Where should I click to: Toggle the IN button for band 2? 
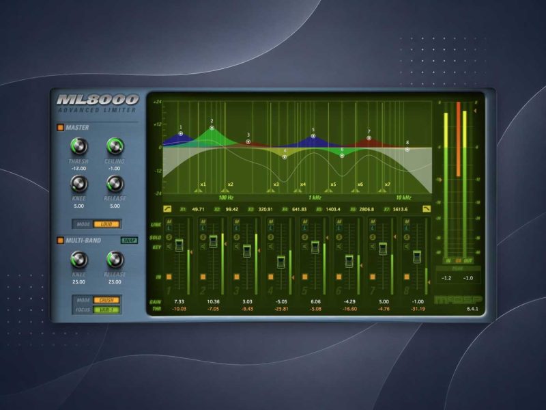pyautogui.click(x=203, y=277)
